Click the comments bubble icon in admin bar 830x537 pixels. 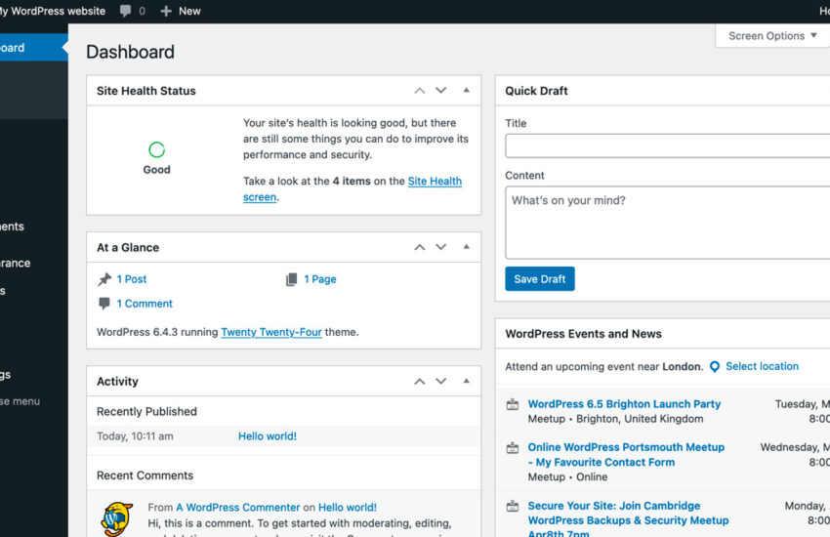(x=126, y=11)
